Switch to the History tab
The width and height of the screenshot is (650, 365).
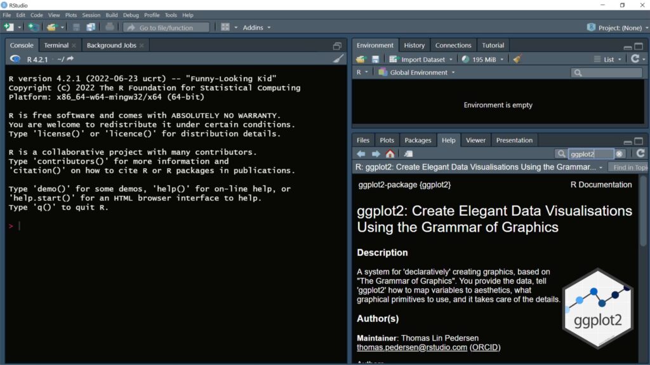414,45
